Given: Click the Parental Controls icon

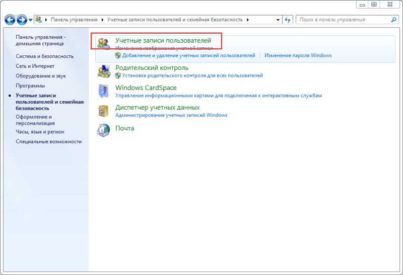Looking at the screenshot, I should pos(104,71).
